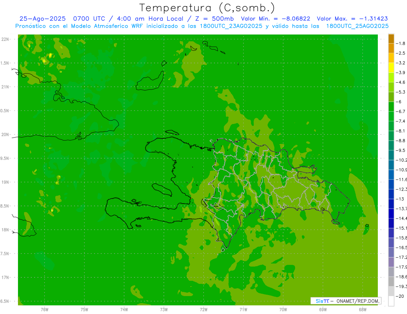Click the '-3.2' colorbar value
This screenshot has height=314, width=407.
[x=401, y=63]
